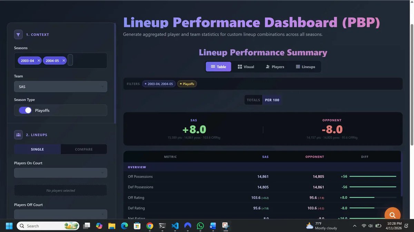This screenshot has width=414, height=232.
Task: Click the Off Rating row label
Action: click(x=136, y=198)
